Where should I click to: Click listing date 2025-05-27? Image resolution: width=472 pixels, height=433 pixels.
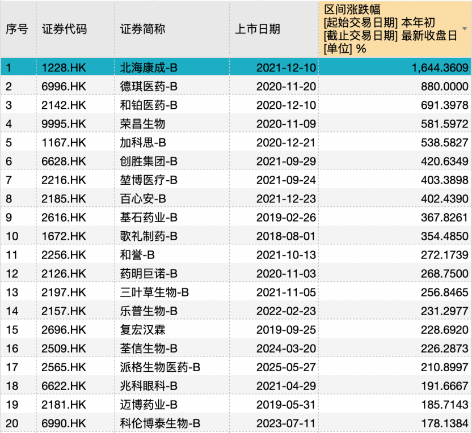pyautogui.click(x=286, y=367)
